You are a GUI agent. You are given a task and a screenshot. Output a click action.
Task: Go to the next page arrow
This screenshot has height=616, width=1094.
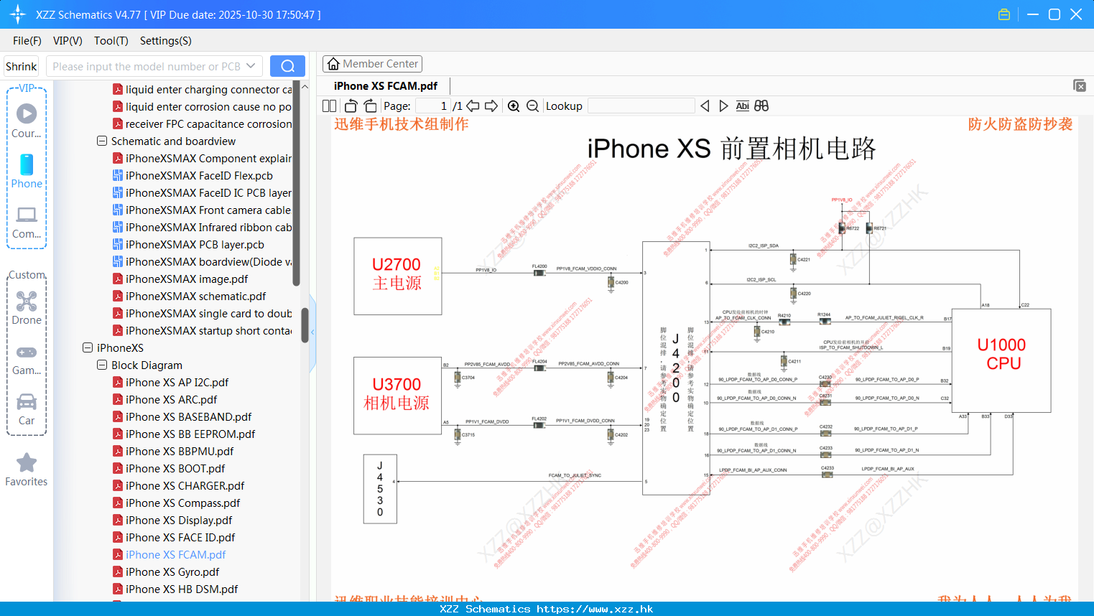point(491,106)
